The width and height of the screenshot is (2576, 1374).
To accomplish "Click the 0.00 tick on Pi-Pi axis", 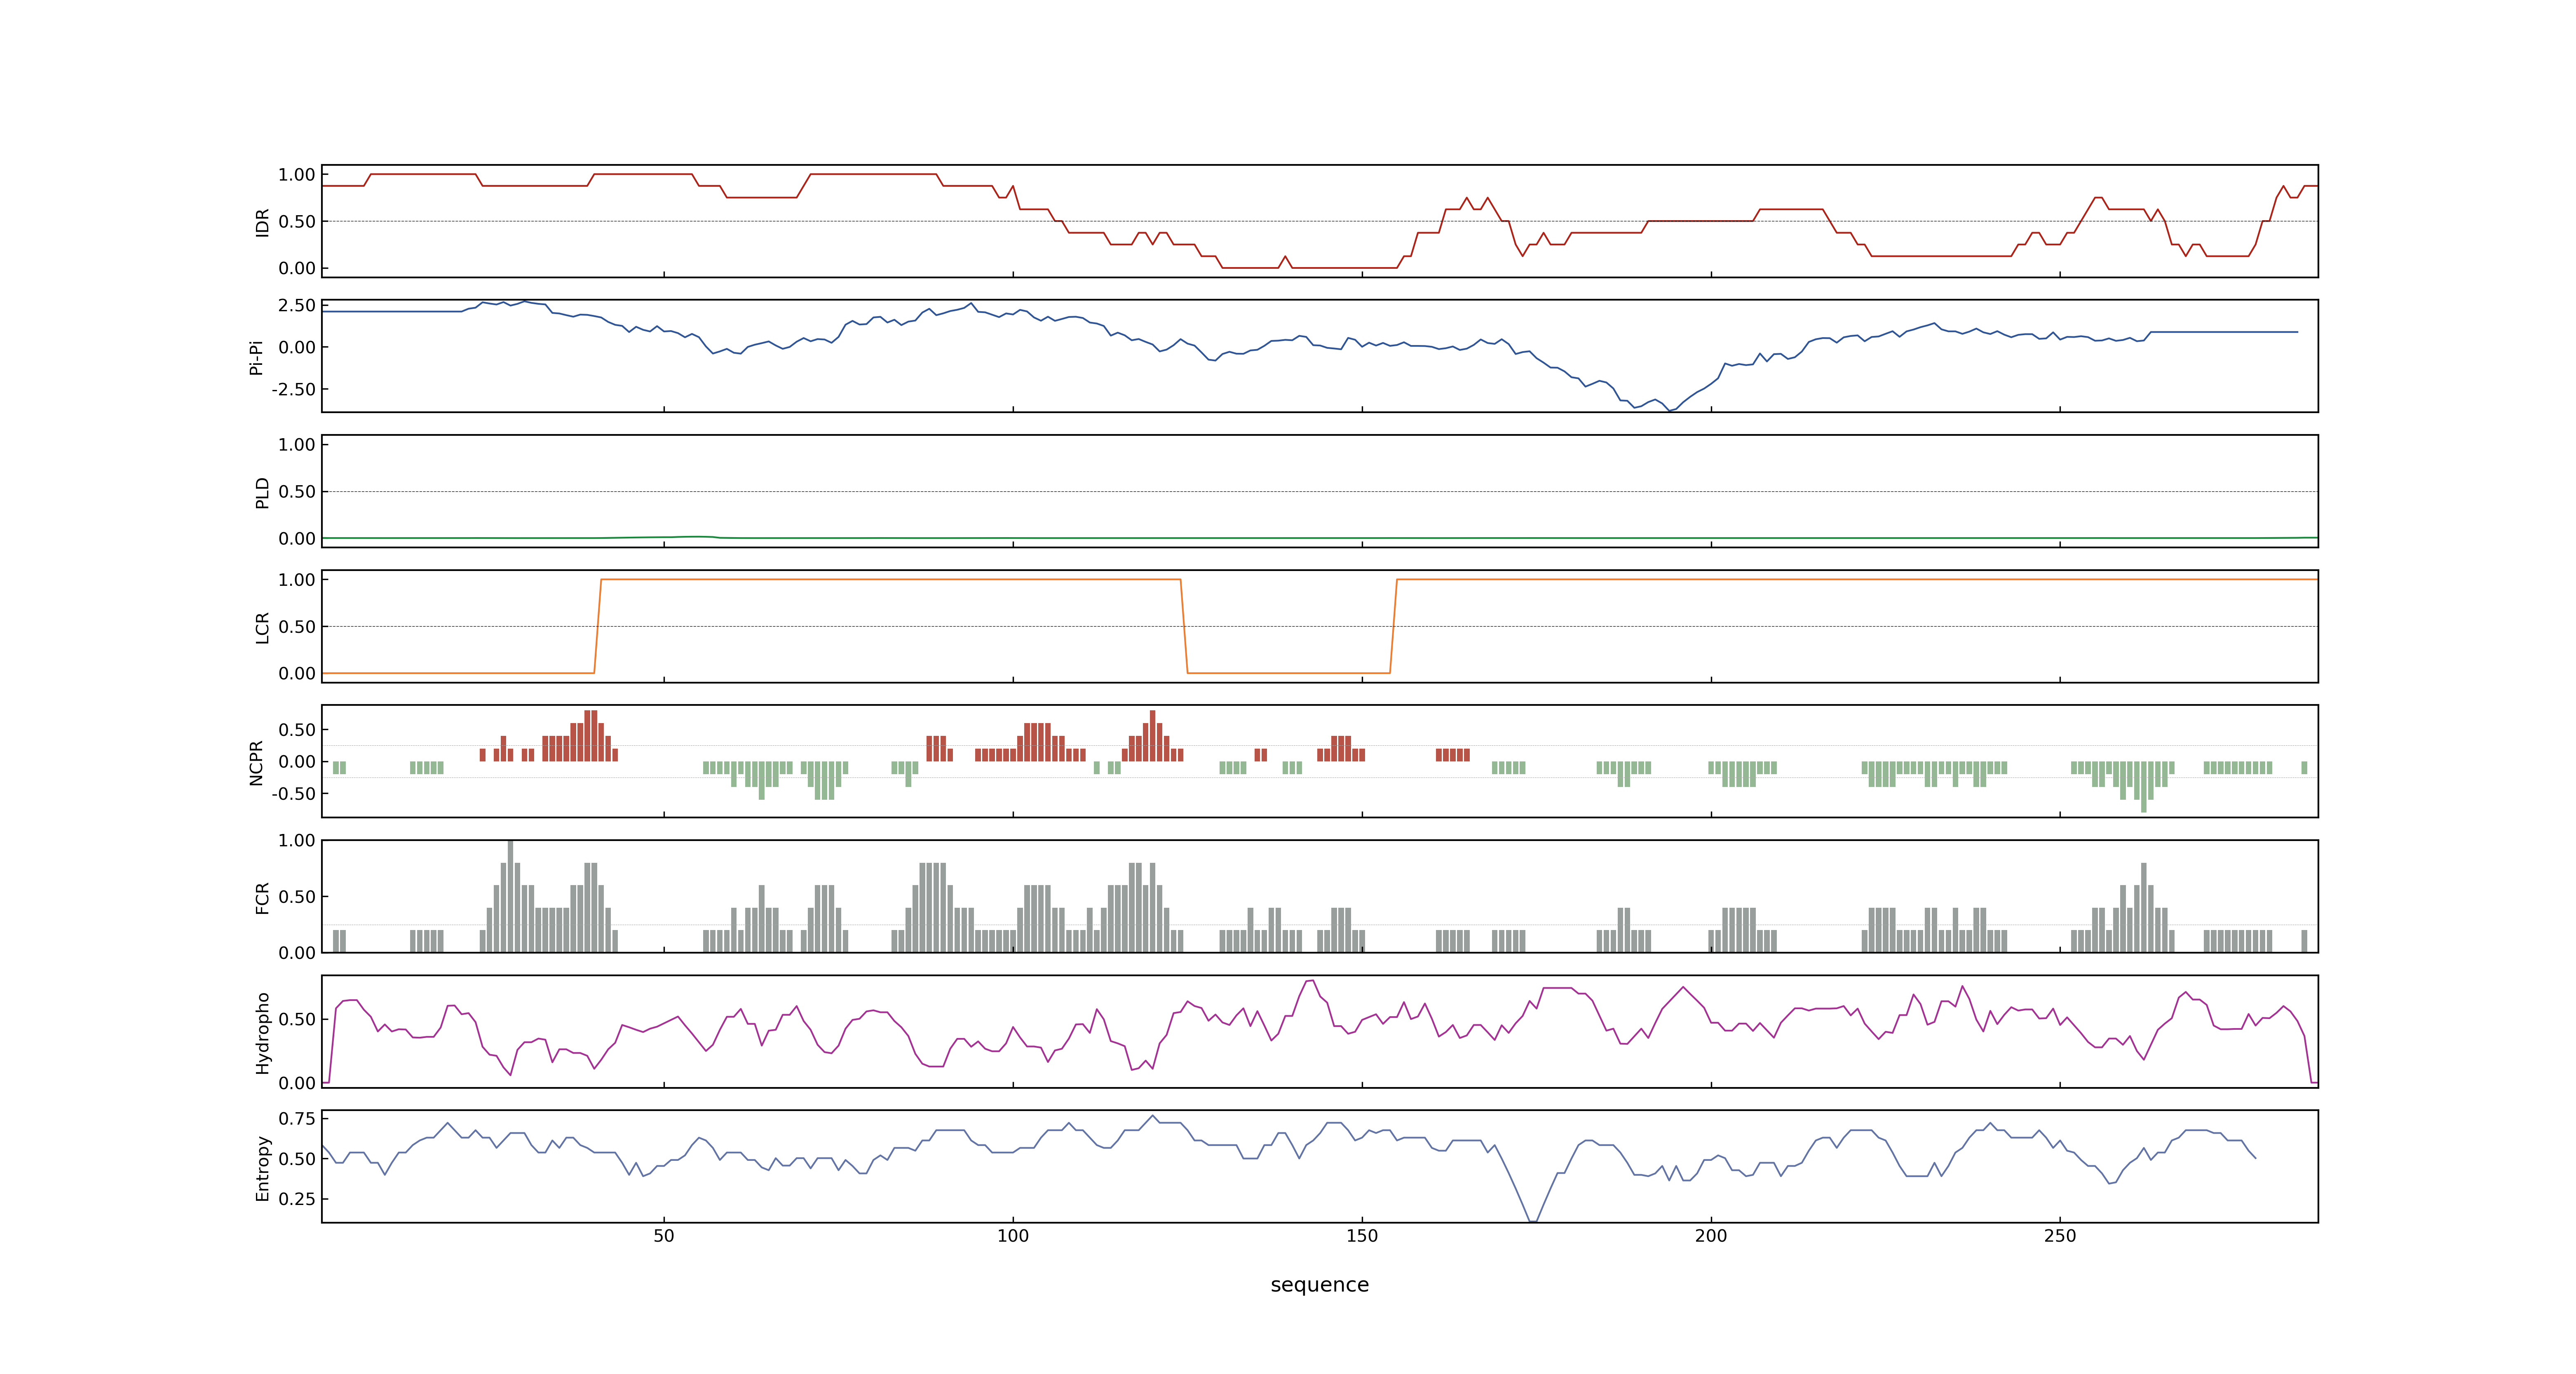I will point(297,348).
